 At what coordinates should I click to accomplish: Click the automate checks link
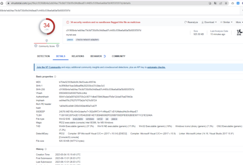click(156, 67)
